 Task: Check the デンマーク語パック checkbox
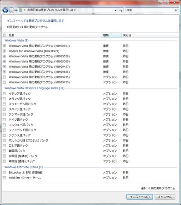[x=4, y=114]
